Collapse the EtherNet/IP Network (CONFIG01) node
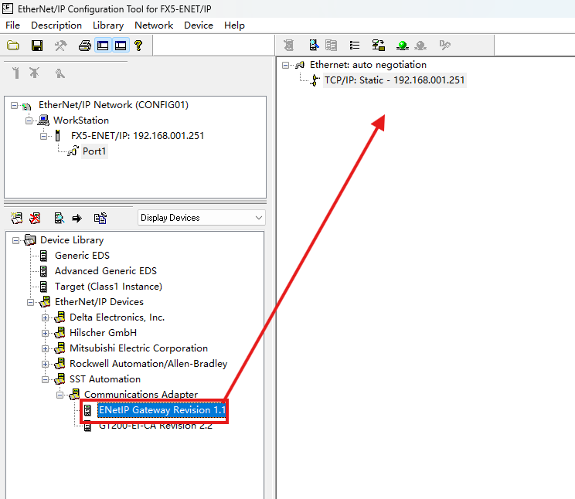Screen dimensions: 575x499 coord(14,106)
